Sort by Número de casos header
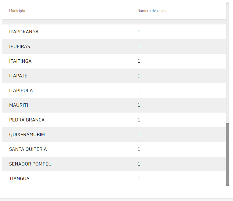Image resolution: width=233 pixels, height=201 pixels. coord(151,11)
